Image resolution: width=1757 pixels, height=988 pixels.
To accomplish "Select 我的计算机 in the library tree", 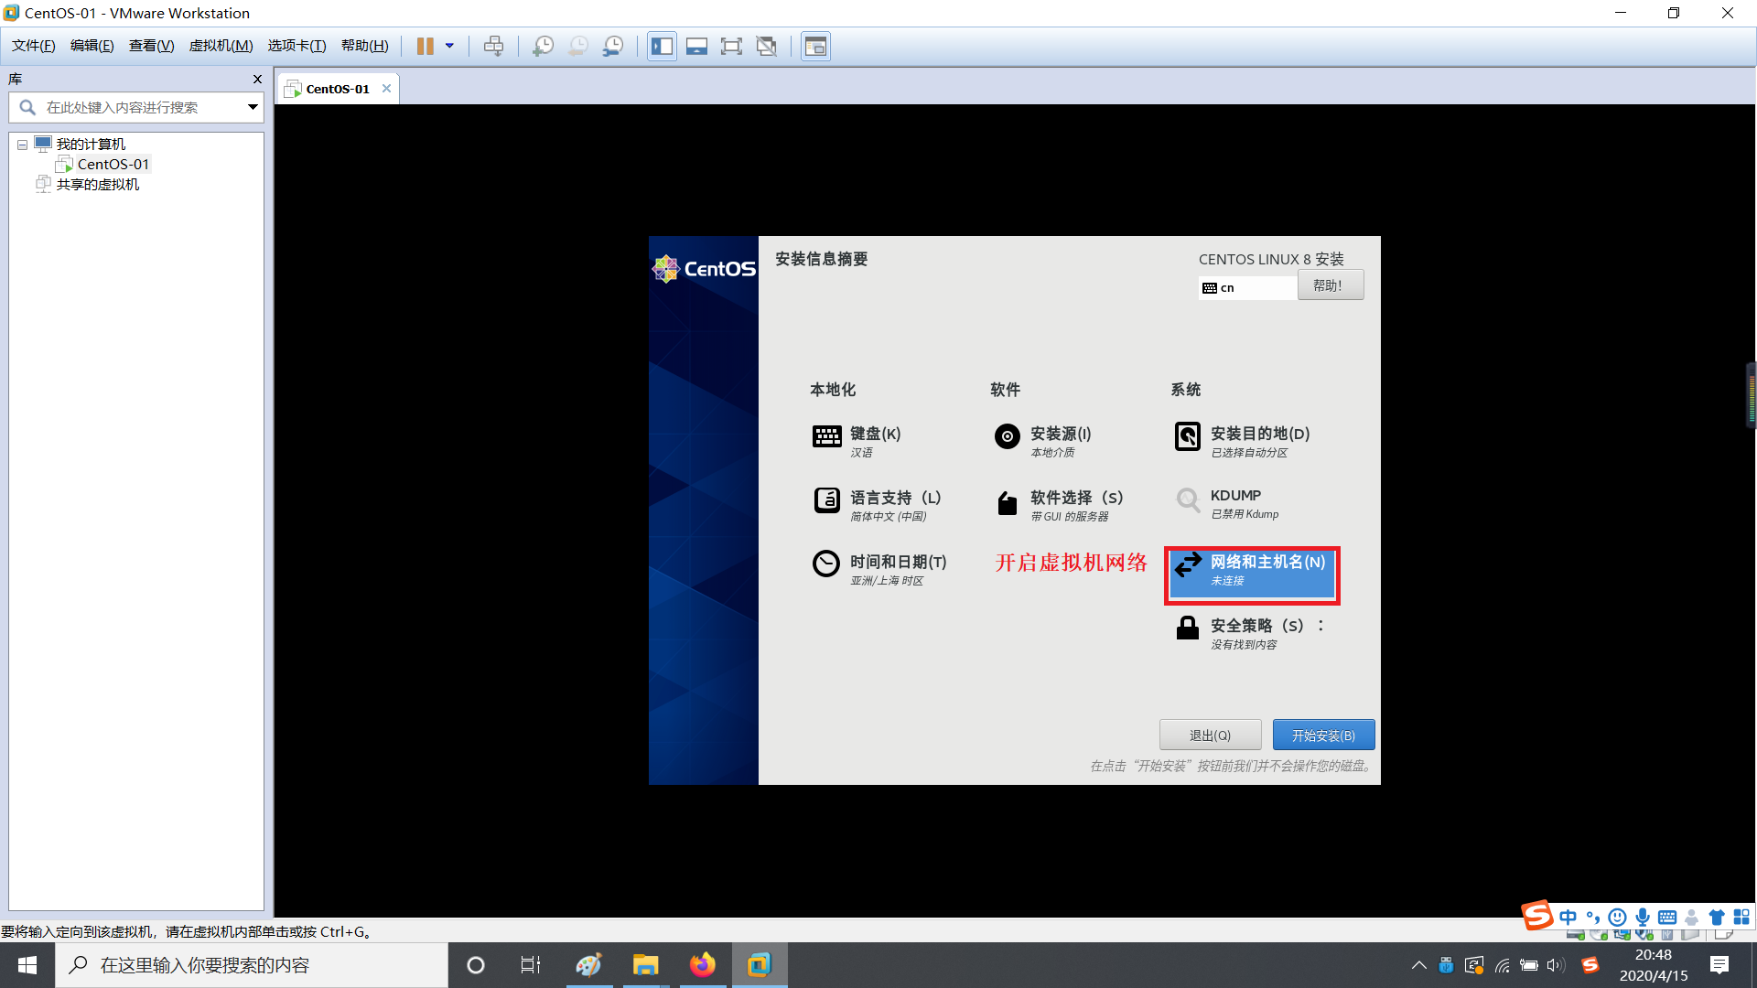I will [91, 145].
